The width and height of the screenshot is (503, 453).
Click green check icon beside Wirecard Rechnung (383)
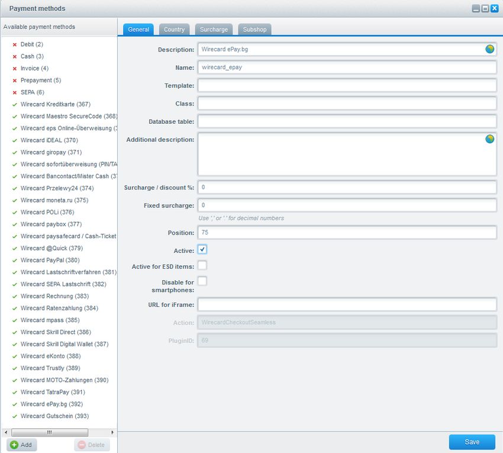click(x=14, y=296)
